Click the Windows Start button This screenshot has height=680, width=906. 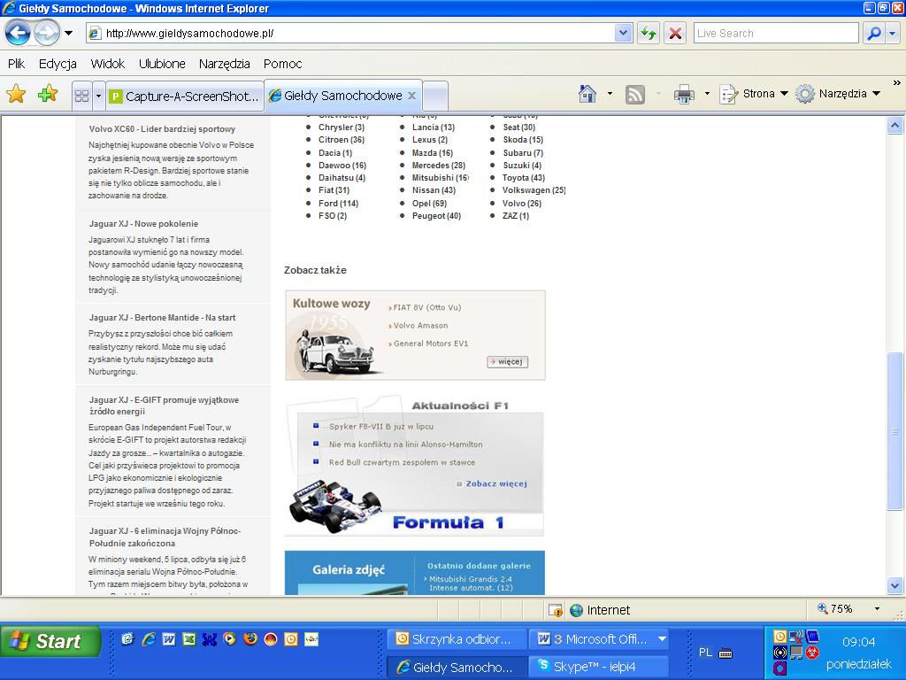[50, 641]
